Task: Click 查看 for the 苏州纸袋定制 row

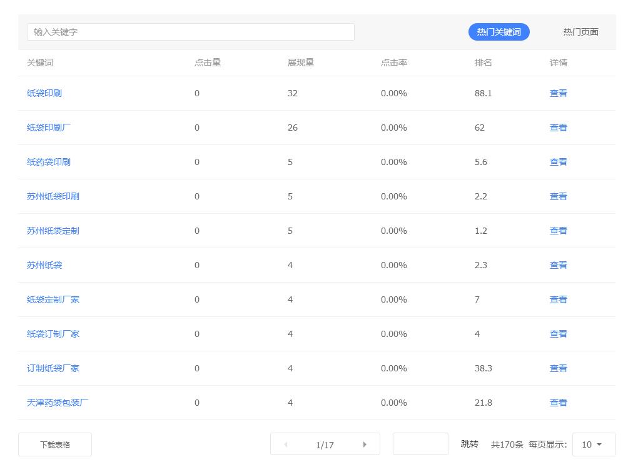Action: (x=558, y=231)
